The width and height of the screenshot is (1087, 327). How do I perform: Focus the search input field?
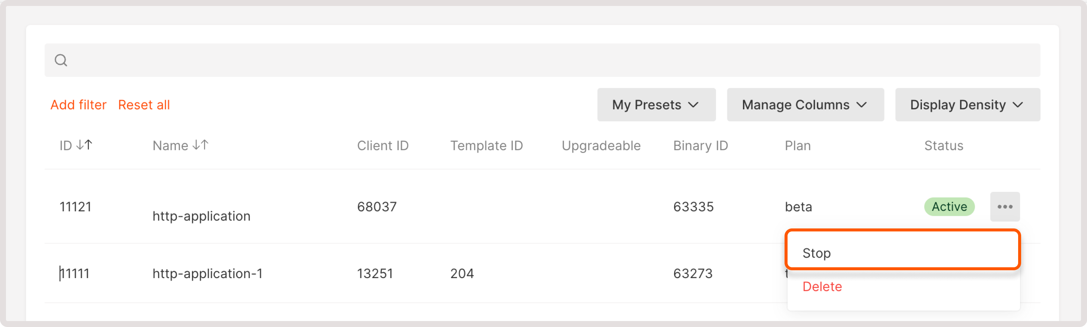point(549,60)
